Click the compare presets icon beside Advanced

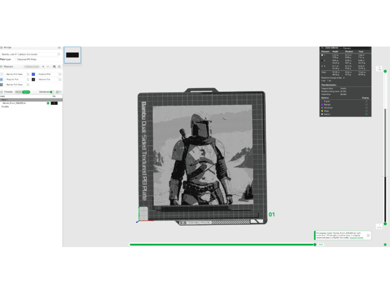click(58, 92)
